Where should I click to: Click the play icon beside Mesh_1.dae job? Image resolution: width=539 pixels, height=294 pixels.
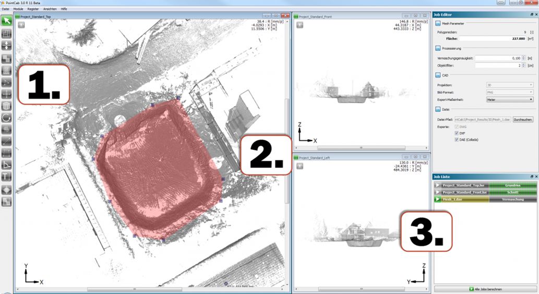[x=437, y=199]
